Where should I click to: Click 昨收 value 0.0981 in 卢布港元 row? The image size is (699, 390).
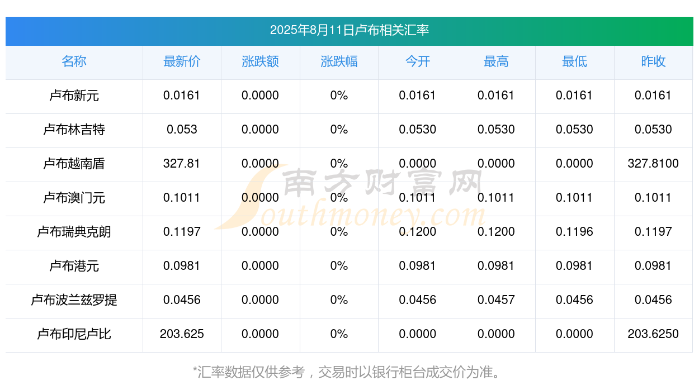click(653, 266)
